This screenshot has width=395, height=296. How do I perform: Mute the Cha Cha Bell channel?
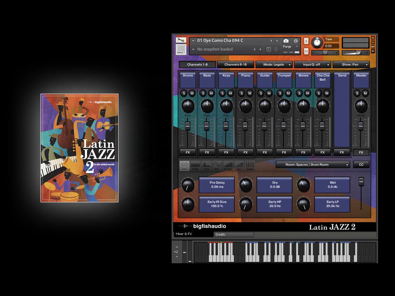(x=327, y=93)
